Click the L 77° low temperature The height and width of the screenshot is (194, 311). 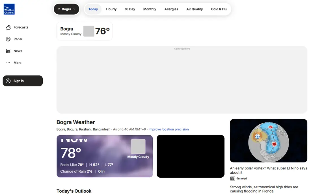[x=109, y=165]
